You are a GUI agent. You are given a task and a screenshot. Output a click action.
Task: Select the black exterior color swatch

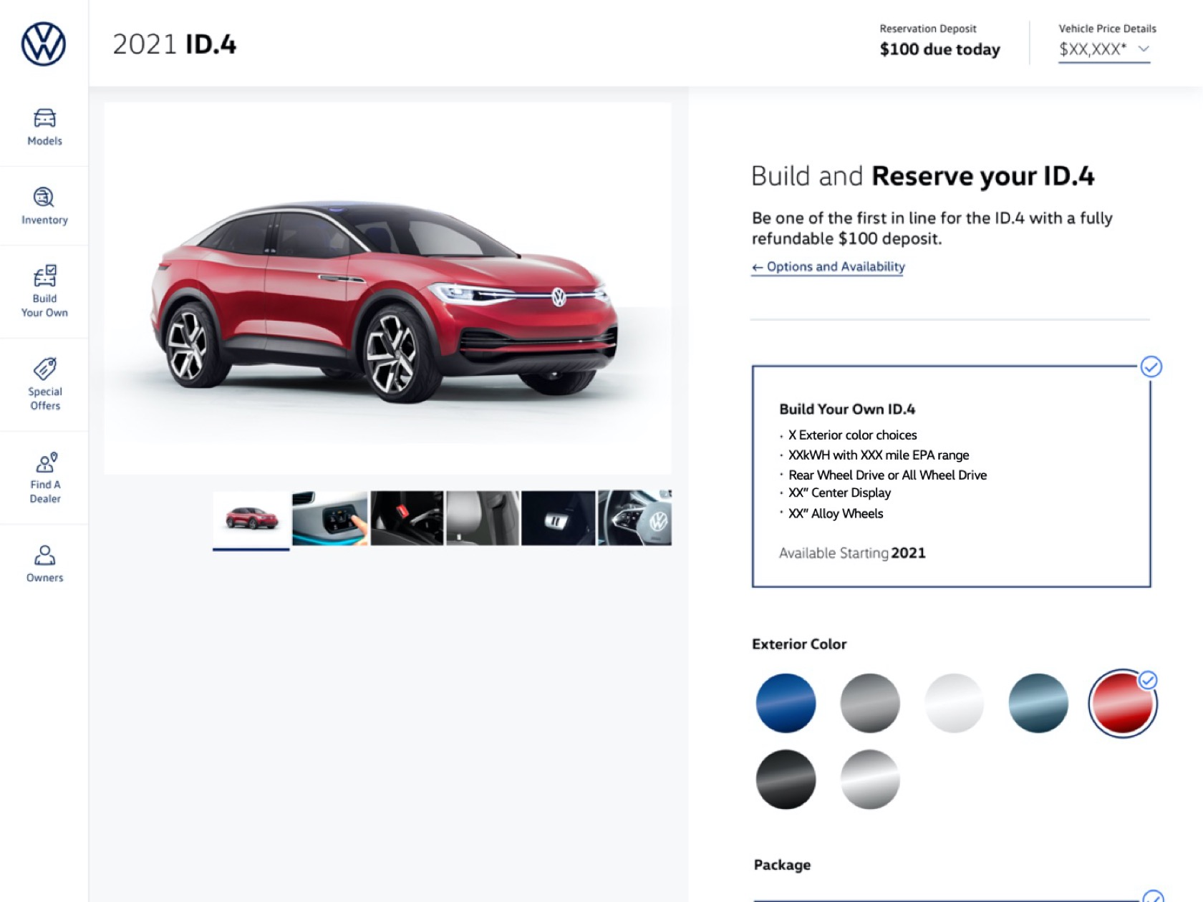pos(786,780)
